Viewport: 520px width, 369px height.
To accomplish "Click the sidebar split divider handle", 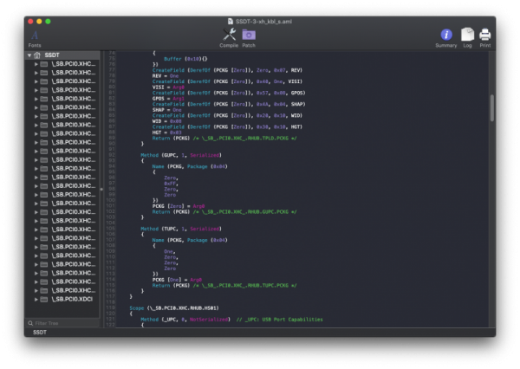I will coord(101,188).
